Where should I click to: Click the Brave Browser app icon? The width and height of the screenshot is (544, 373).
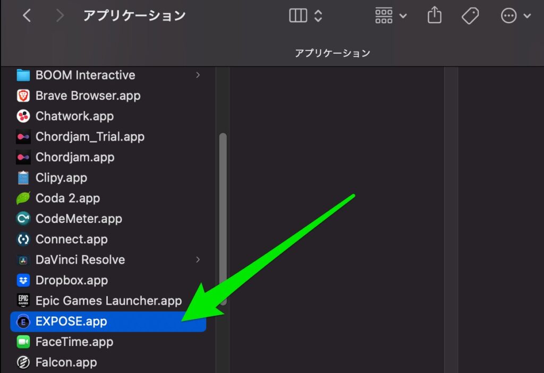[x=23, y=96]
